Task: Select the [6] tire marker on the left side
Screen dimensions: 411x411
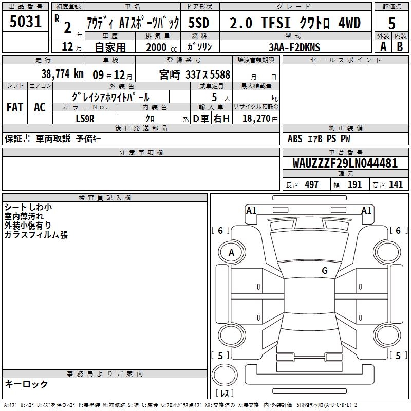Action: tap(220, 231)
